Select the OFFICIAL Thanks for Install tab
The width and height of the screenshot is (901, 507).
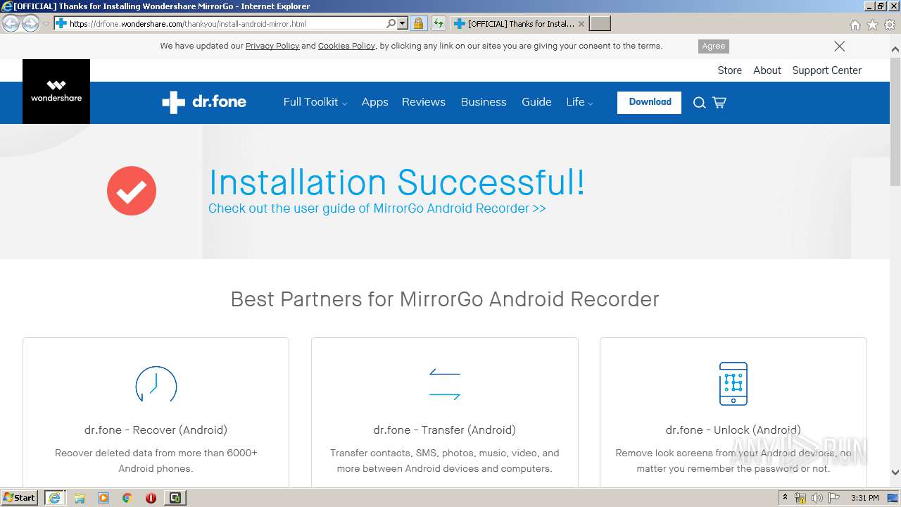[519, 24]
